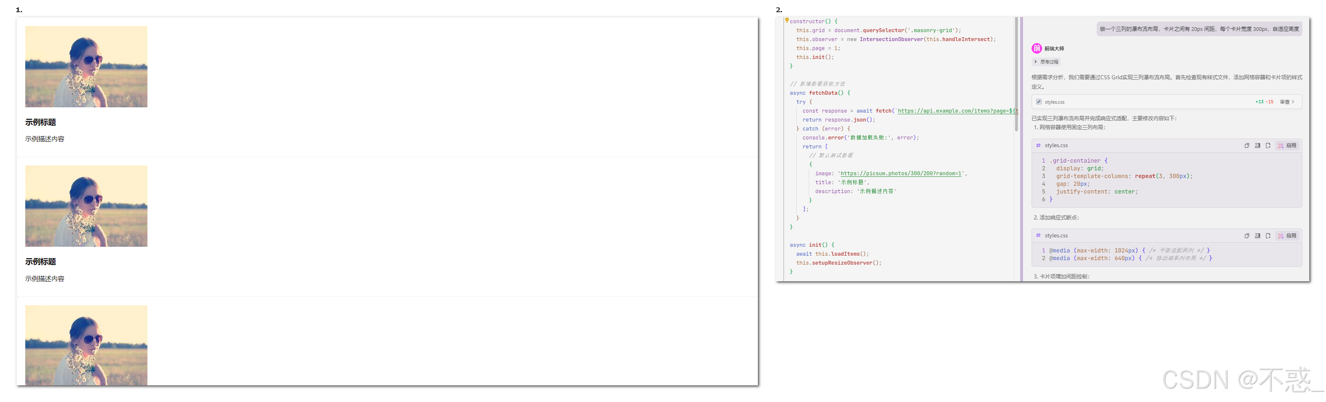Viewport: 1326px width, 402px height.
Task: Click the line 'this.page = 1;'
Action: (818, 48)
